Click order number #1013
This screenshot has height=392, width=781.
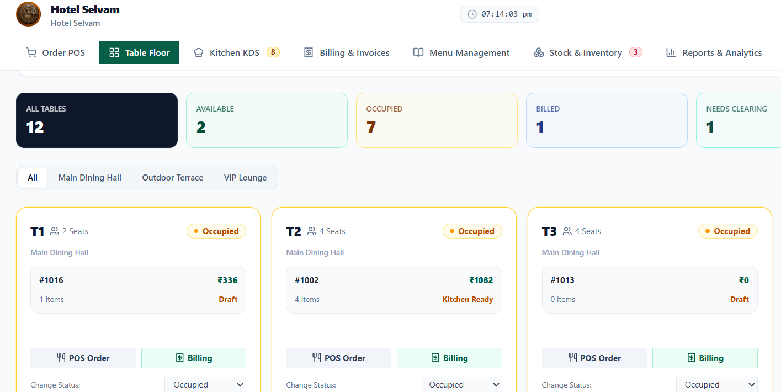pos(562,280)
